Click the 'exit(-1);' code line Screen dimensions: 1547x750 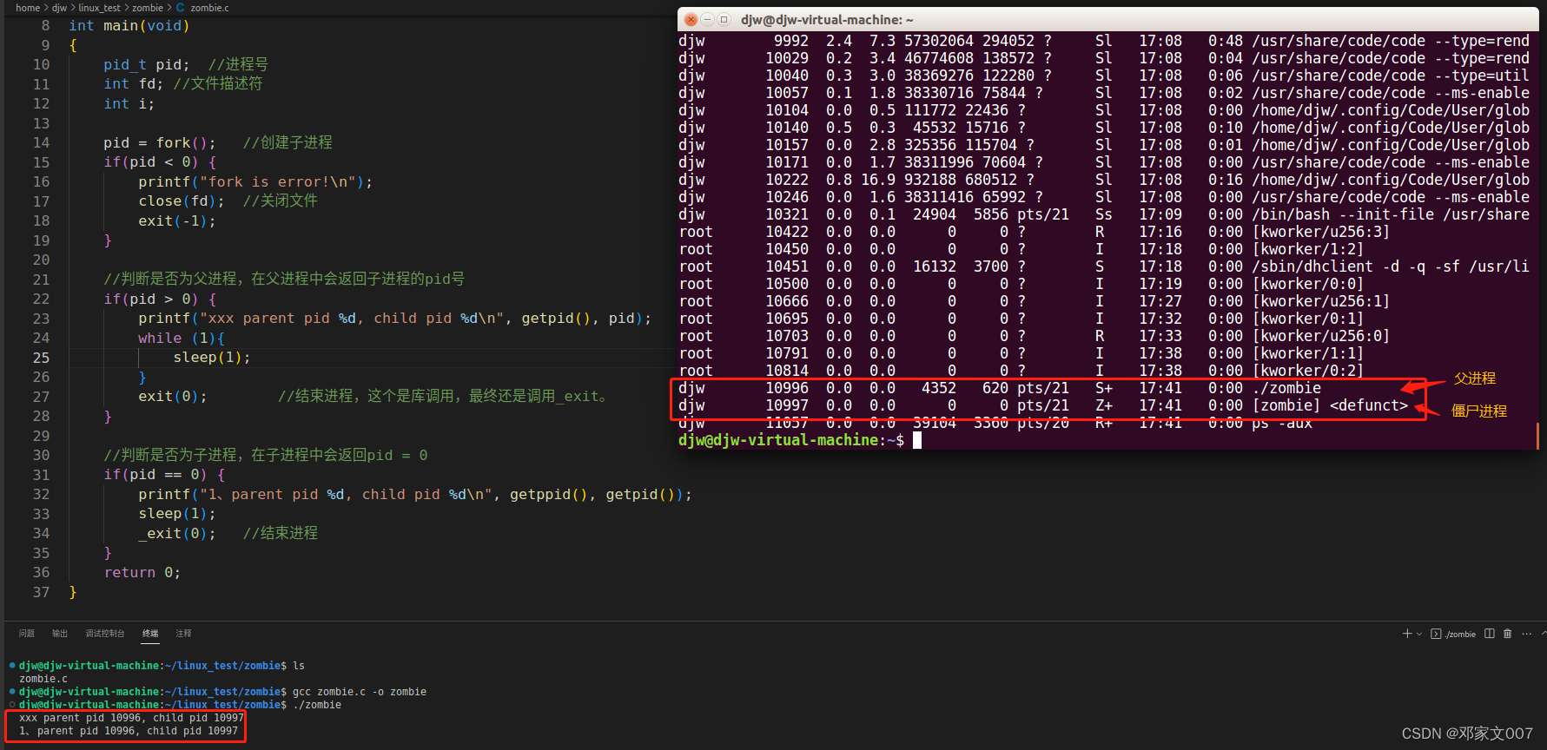[177, 220]
